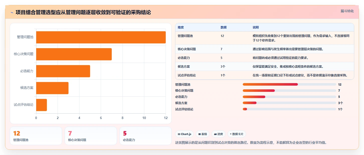Click x-axis tick label 6
Viewport: 364px width, 155px height.
pos(101,118)
